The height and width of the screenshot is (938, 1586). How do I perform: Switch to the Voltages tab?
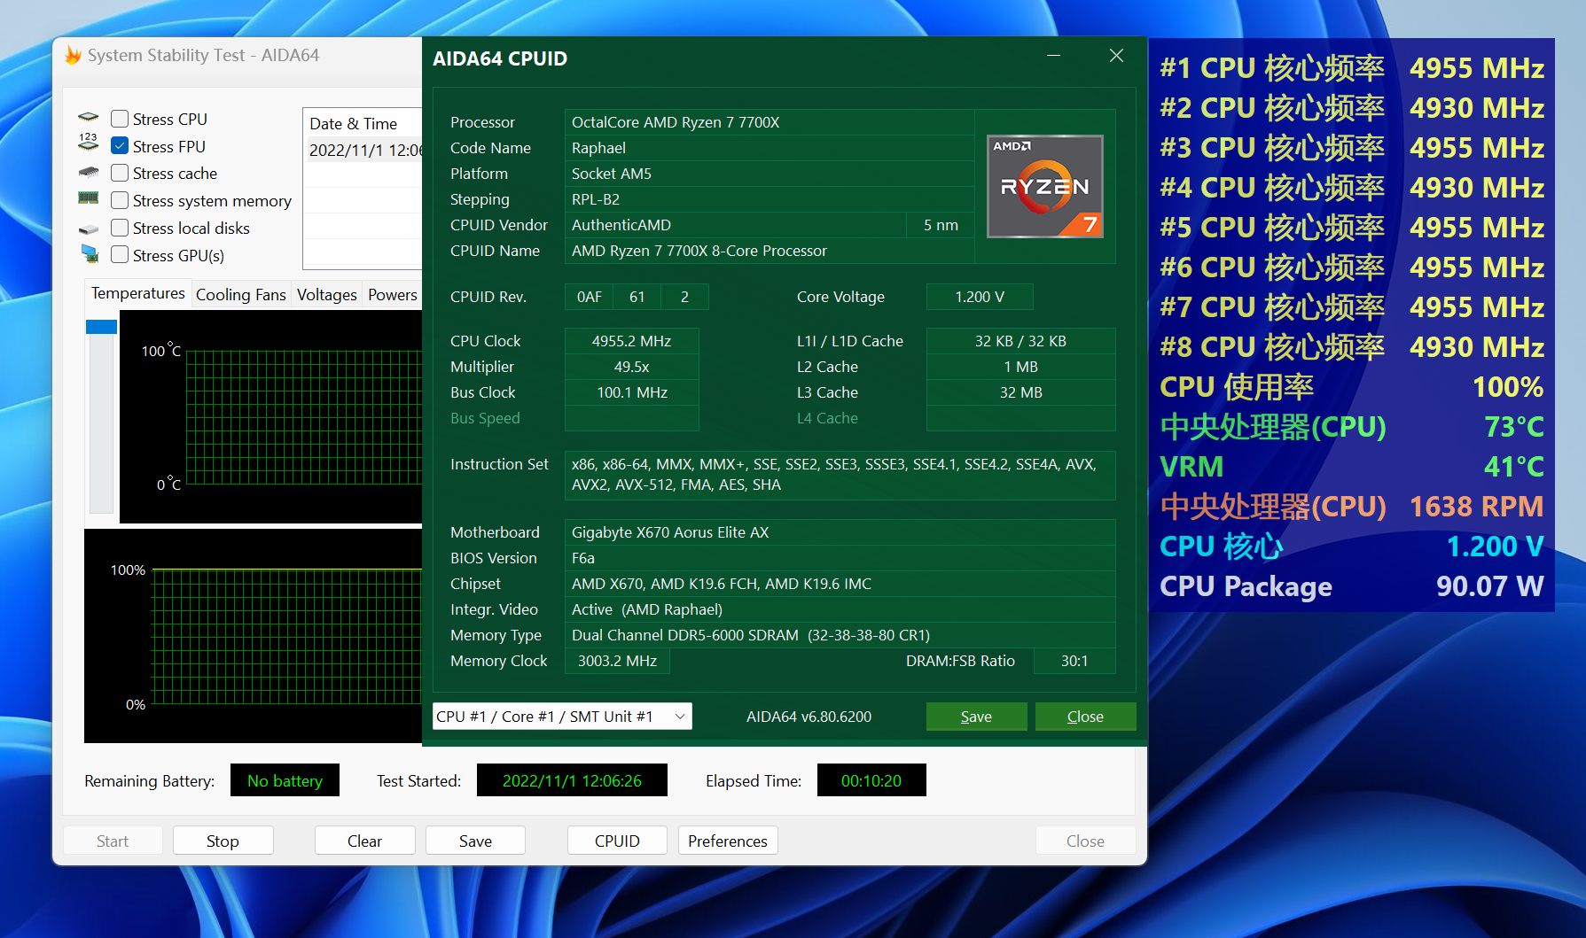click(x=327, y=295)
